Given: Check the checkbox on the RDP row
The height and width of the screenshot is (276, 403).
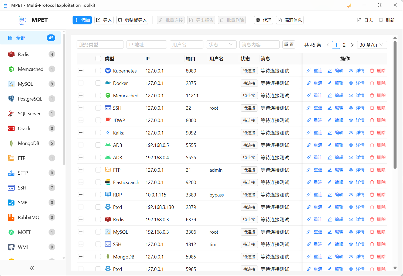Looking at the screenshot, I should [x=98, y=195].
